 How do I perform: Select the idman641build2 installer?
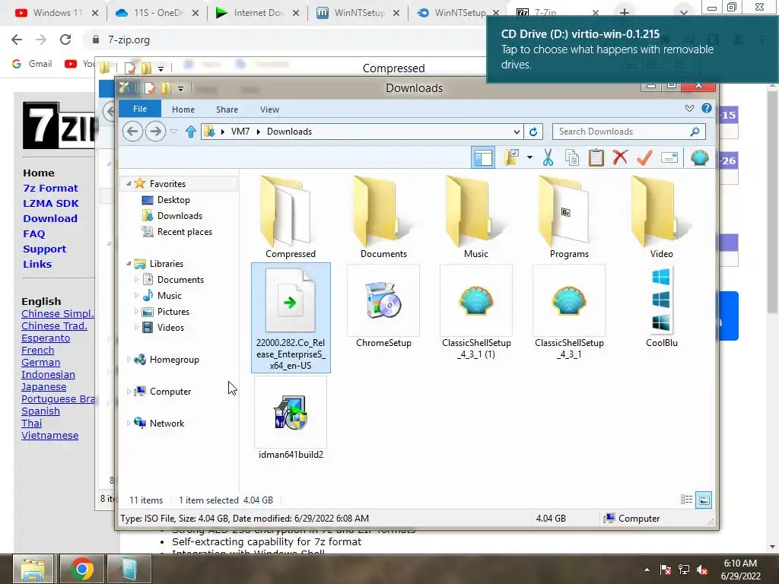tap(291, 418)
